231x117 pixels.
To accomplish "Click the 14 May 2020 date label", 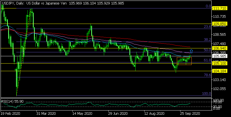I will tap(82, 114).
